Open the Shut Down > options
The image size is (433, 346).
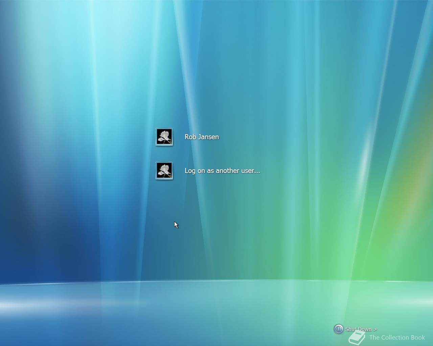coord(361,329)
